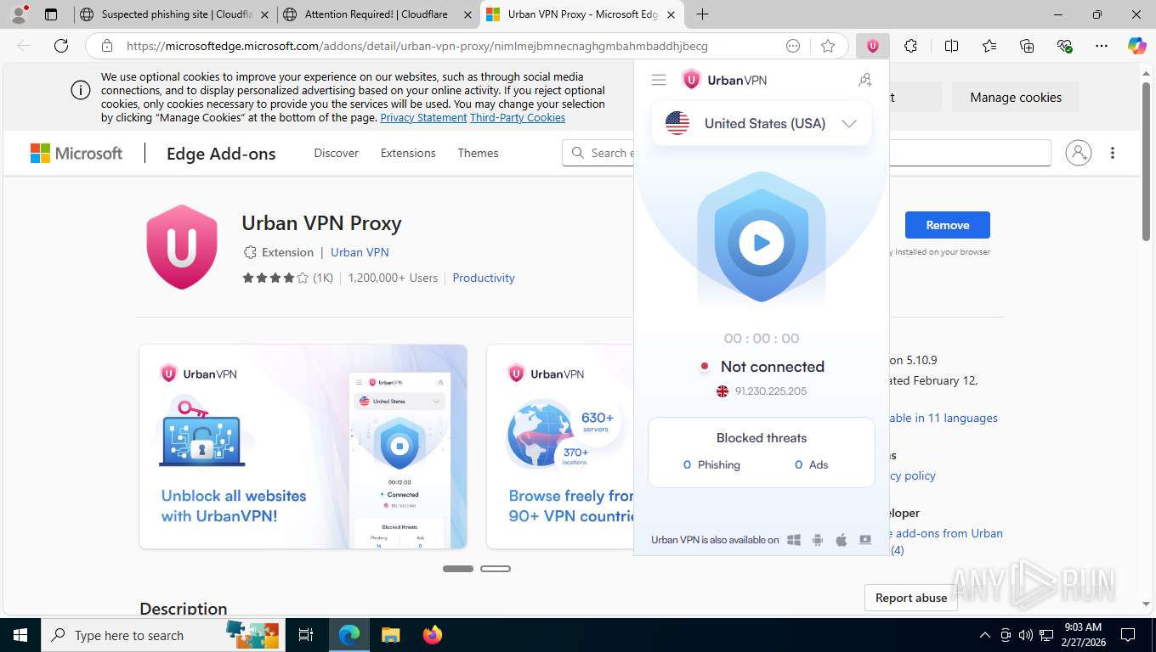View site information lock icon
The image size is (1156, 652).
pyautogui.click(x=106, y=46)
